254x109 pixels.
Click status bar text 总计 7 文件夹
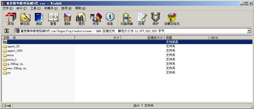point(143,106)
